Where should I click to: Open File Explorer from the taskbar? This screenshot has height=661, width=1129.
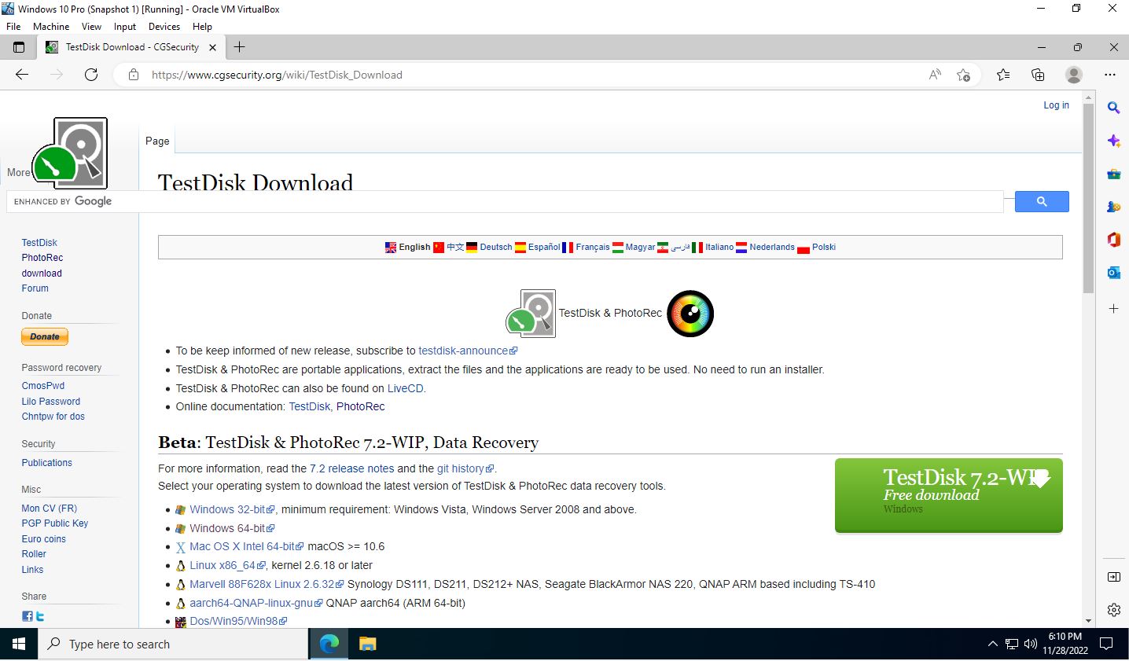367,644
